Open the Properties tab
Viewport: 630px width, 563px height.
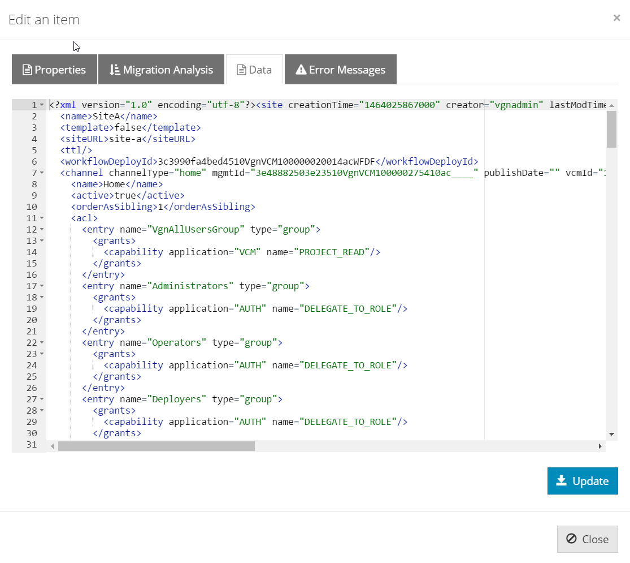click(54, 70)
